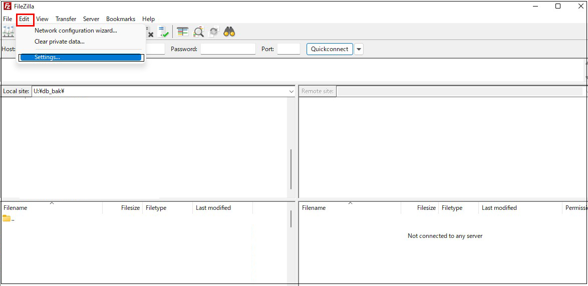Sort remote list by Filename column
Image resolution: width=588 pixels, height=286 pixels.
tap(350, 208)
